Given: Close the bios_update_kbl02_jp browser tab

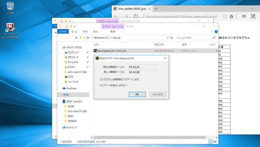Looking at the screenshot, I should pos(149,9).
